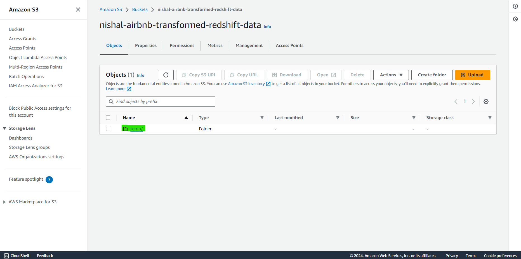Open the Actions dropdown menu
The image size is (521, 259).
click(x=391, y=75)
